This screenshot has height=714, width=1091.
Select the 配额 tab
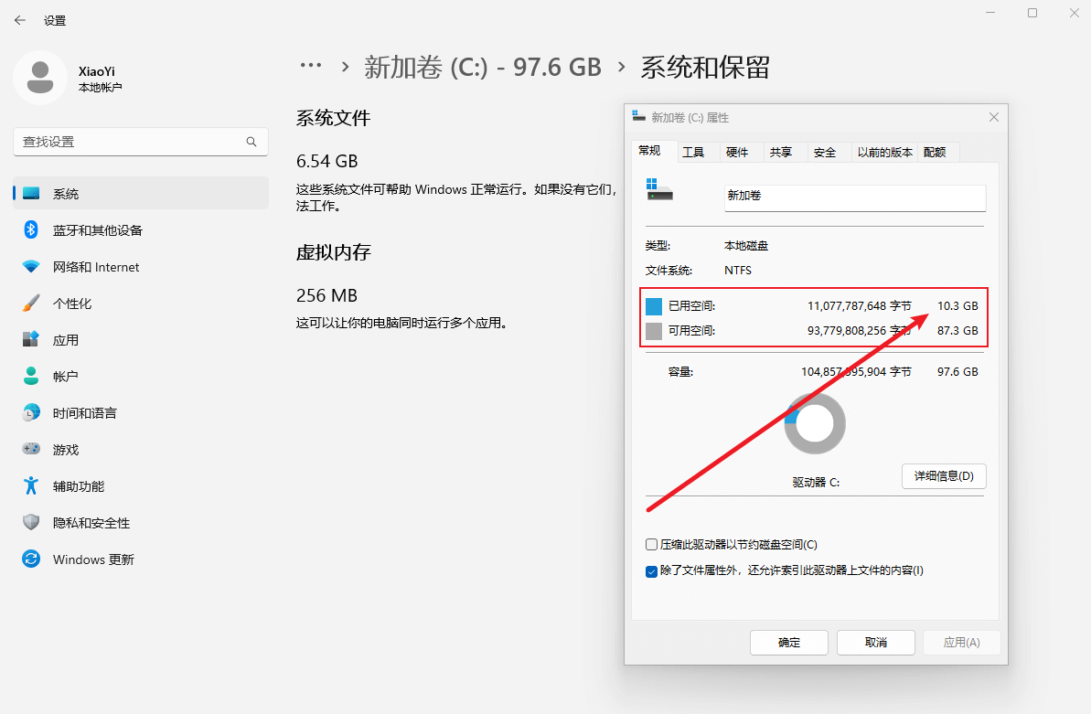(936, 152)
